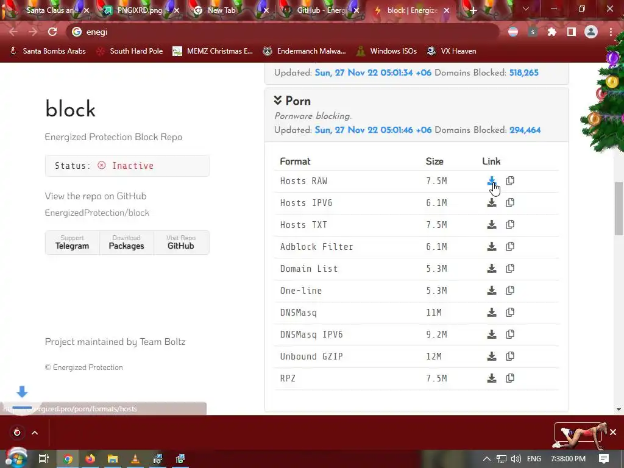Screen dimensions: 624x468
Task: Copy the RPZ link
Action: [510, 378]
